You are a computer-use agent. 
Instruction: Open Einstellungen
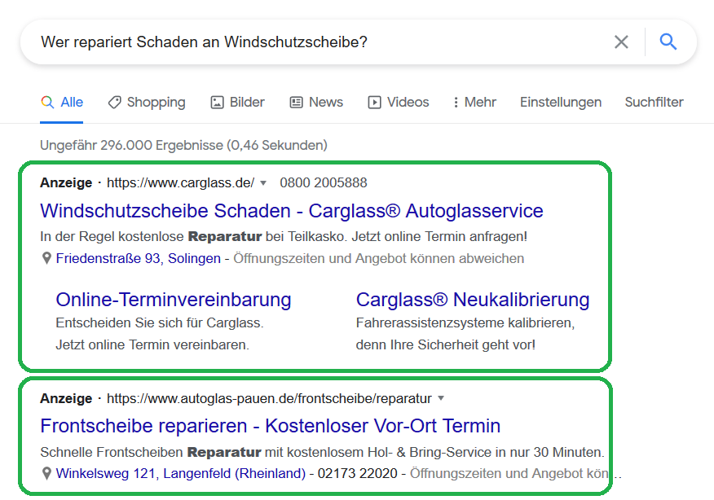click(x=561, y=103)
